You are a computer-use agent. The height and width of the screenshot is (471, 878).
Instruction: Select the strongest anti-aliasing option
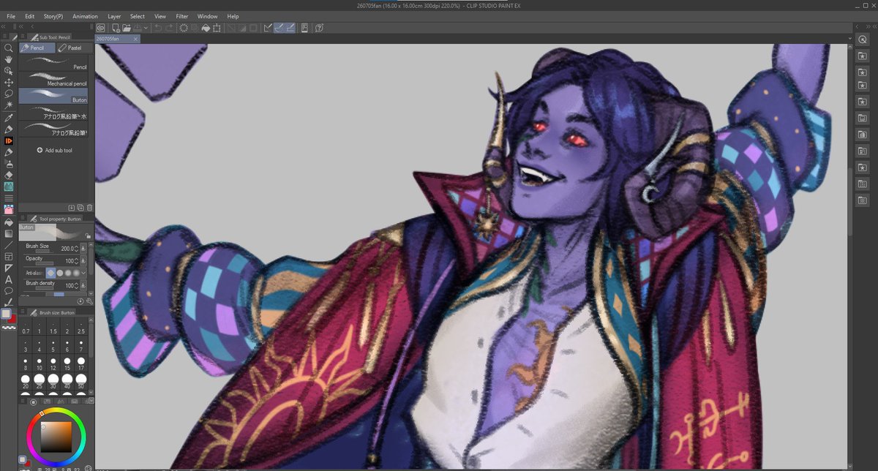[x=75, y=273]
